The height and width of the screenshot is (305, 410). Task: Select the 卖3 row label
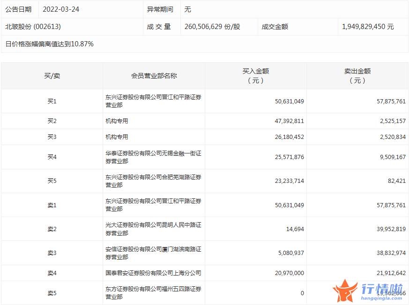[52, 253]
